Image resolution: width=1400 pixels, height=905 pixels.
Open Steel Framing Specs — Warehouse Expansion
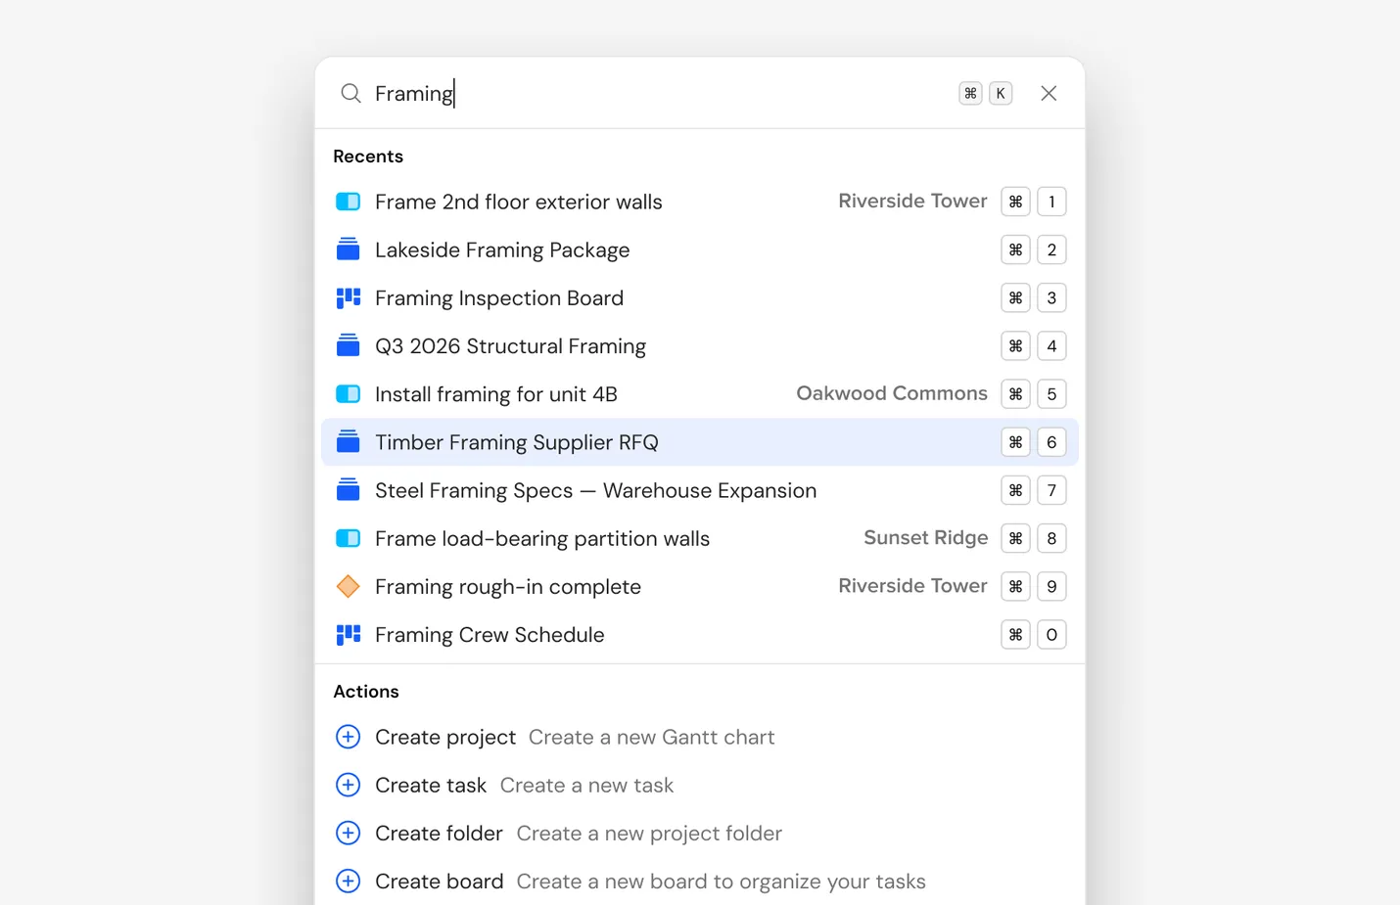click(700, 490)
